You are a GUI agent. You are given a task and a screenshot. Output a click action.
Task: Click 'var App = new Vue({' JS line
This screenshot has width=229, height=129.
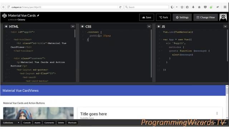point(177,39)
